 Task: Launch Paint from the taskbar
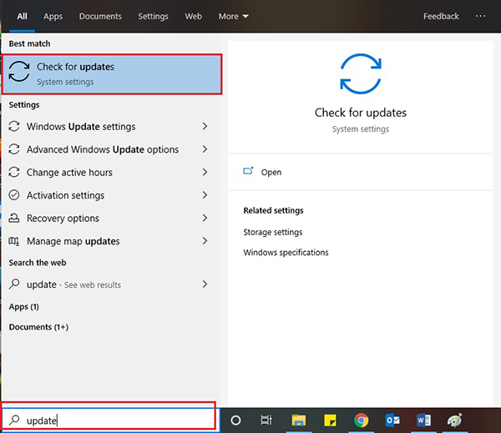455,420
